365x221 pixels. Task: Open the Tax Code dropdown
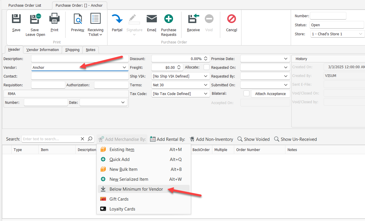tap(206, 94)
